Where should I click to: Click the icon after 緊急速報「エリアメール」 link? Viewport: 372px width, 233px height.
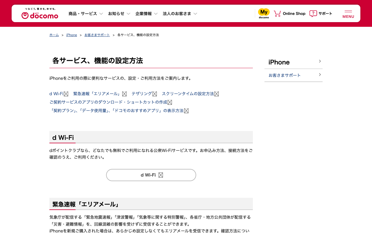[x=124, y=94]
